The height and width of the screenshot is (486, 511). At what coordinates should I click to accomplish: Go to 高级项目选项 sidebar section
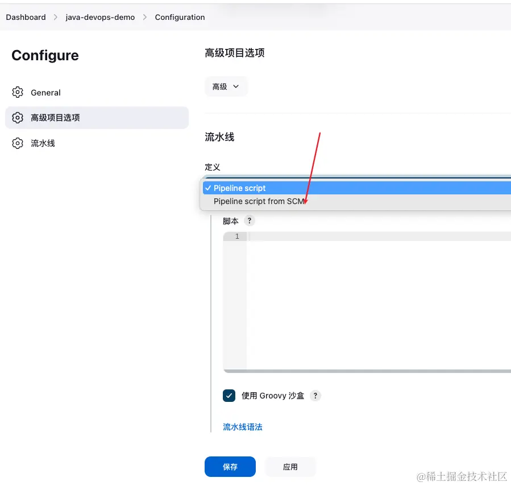pos(97,118)
